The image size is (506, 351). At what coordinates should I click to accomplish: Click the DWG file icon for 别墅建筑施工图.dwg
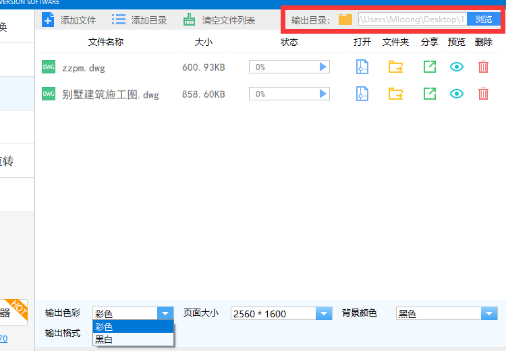[x=49, y=94]
